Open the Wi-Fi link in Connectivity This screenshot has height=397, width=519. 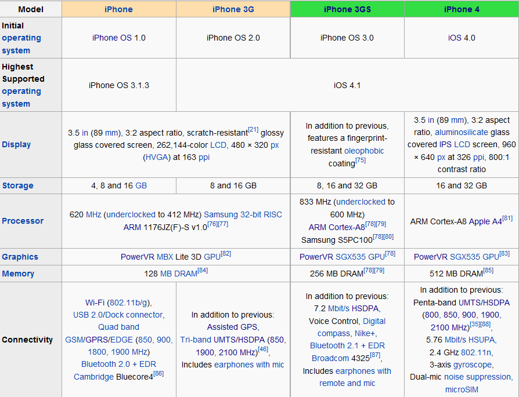(x=95, y=303)
